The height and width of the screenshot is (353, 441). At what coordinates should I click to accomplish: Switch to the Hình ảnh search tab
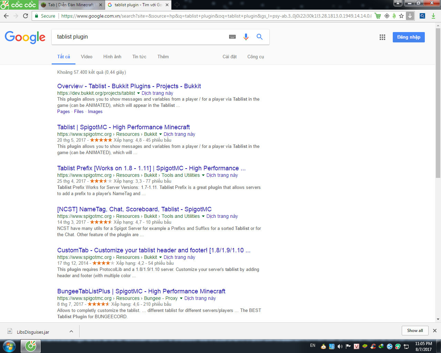(x=112, y=57)
